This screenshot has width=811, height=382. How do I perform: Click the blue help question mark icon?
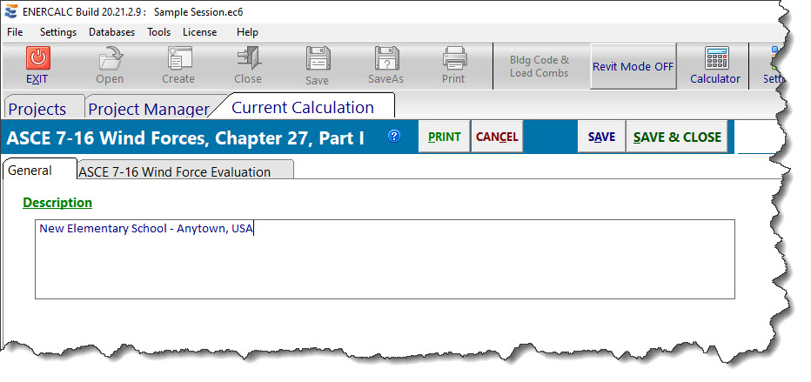394,137
